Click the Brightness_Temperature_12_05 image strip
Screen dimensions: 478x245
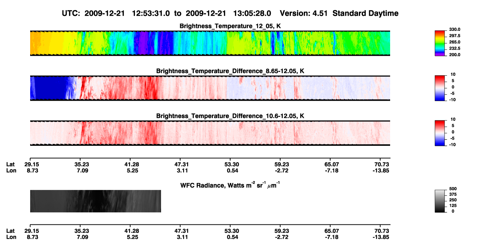(210, 43)
